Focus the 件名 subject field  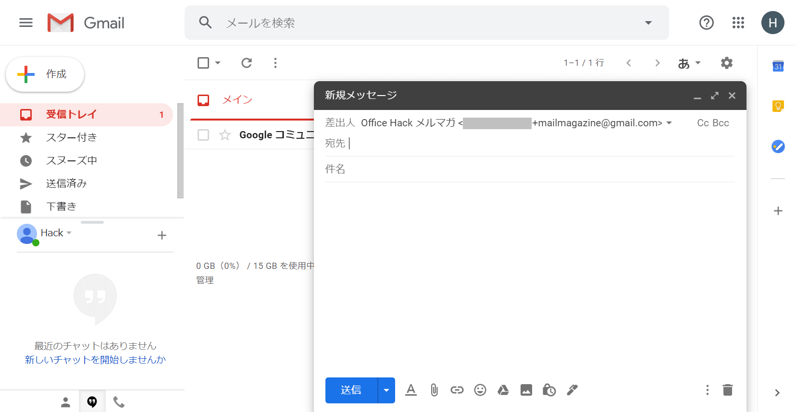pyautogui.click(x=530, y=169)
